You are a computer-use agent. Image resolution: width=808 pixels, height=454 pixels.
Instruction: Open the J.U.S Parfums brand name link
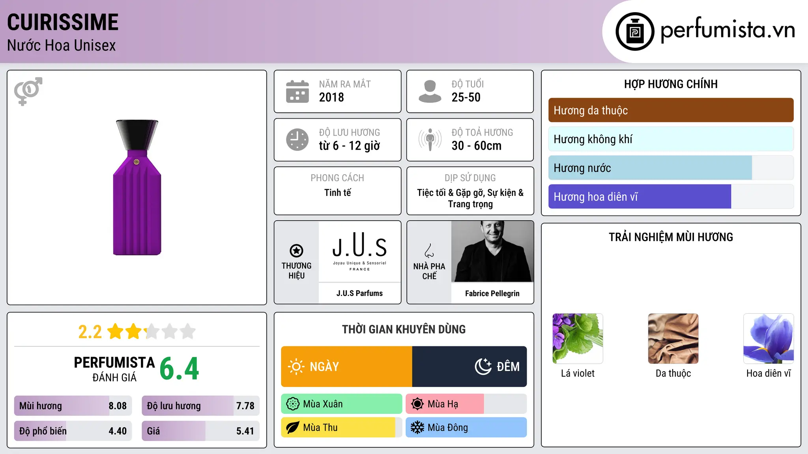pos(360,293)
